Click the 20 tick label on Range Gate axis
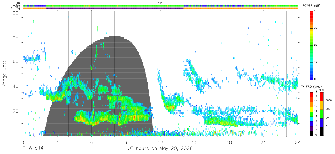 point(16,111)
